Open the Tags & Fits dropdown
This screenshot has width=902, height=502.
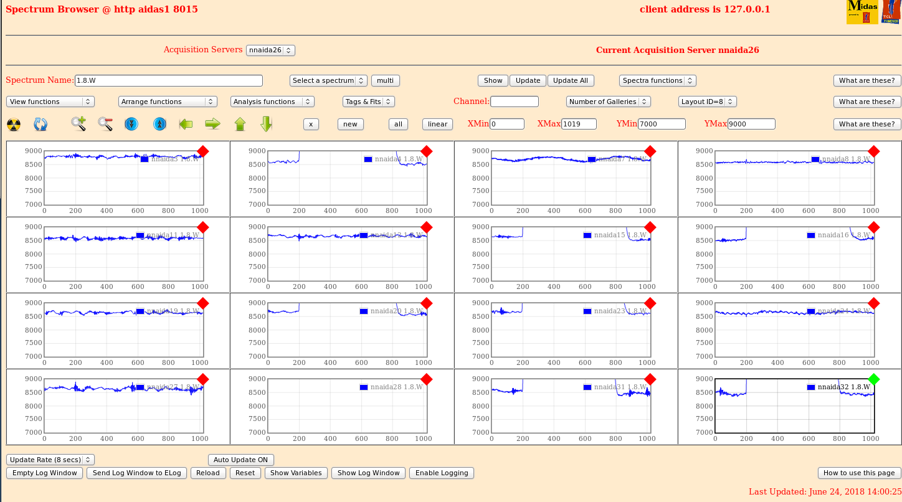(369, 102)
